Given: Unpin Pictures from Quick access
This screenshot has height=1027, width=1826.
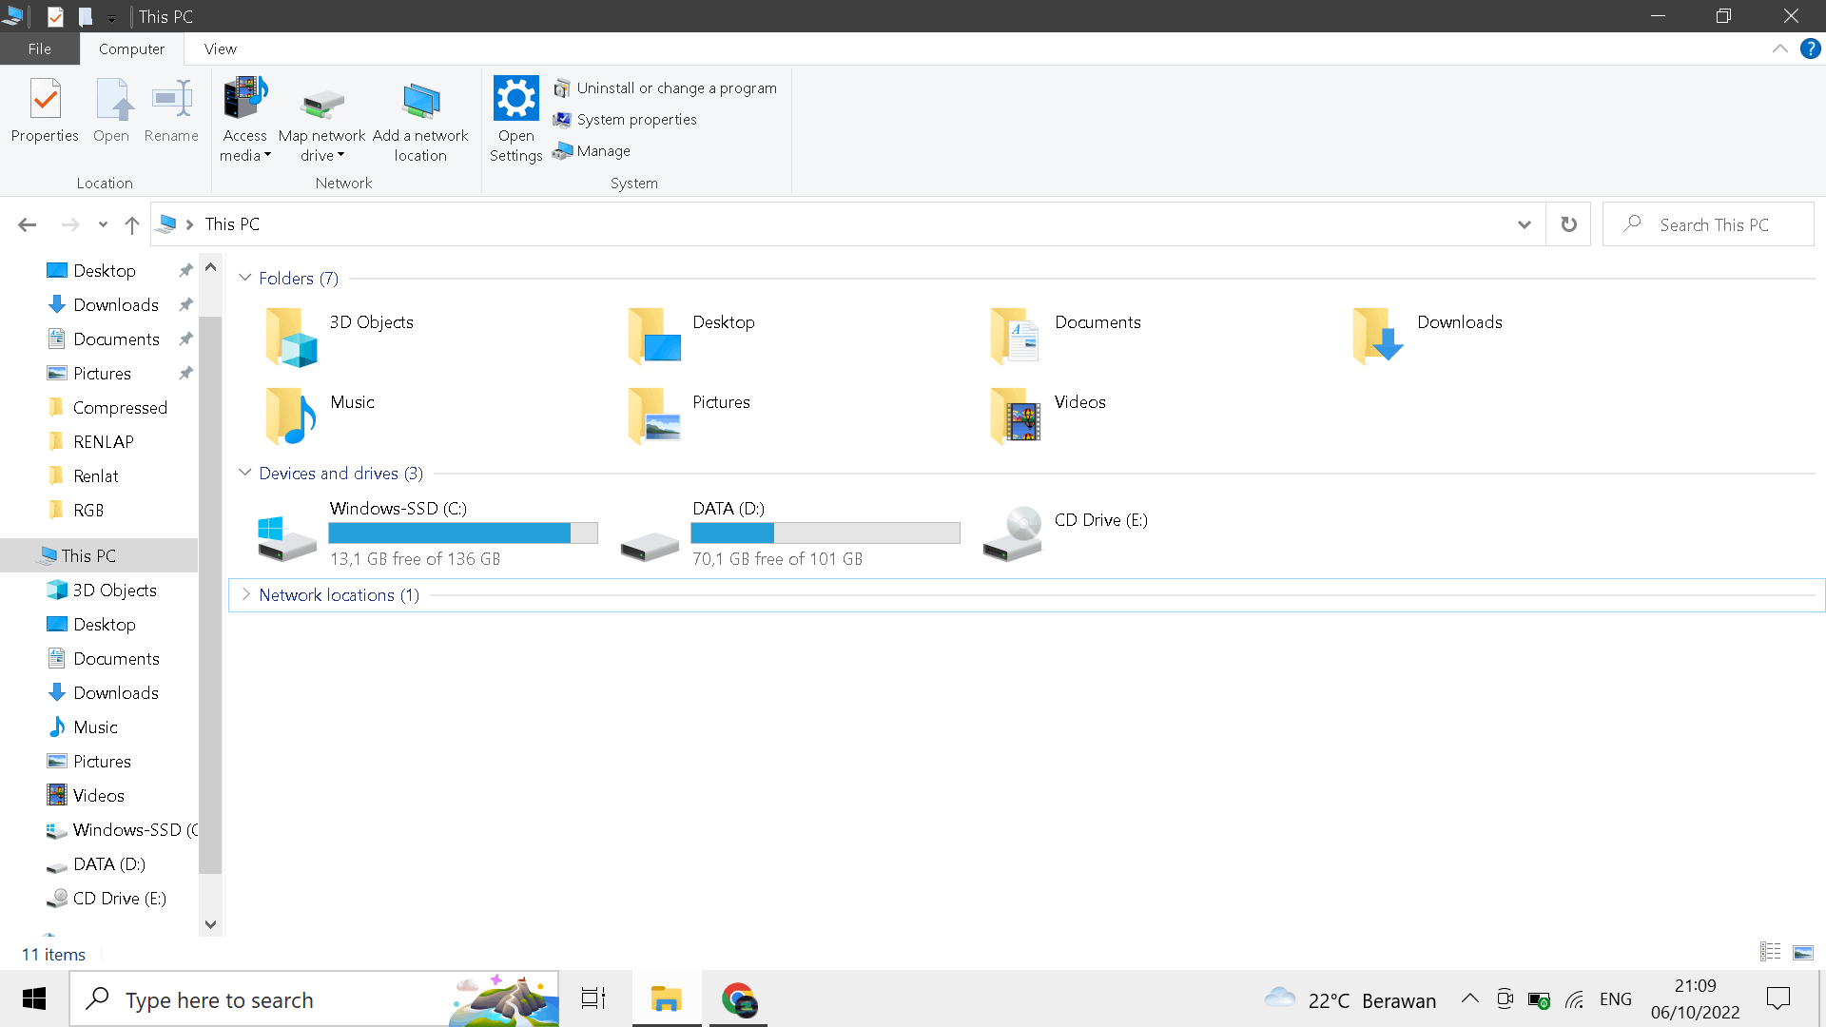Looking at the screenshot, I should [185, 373].
